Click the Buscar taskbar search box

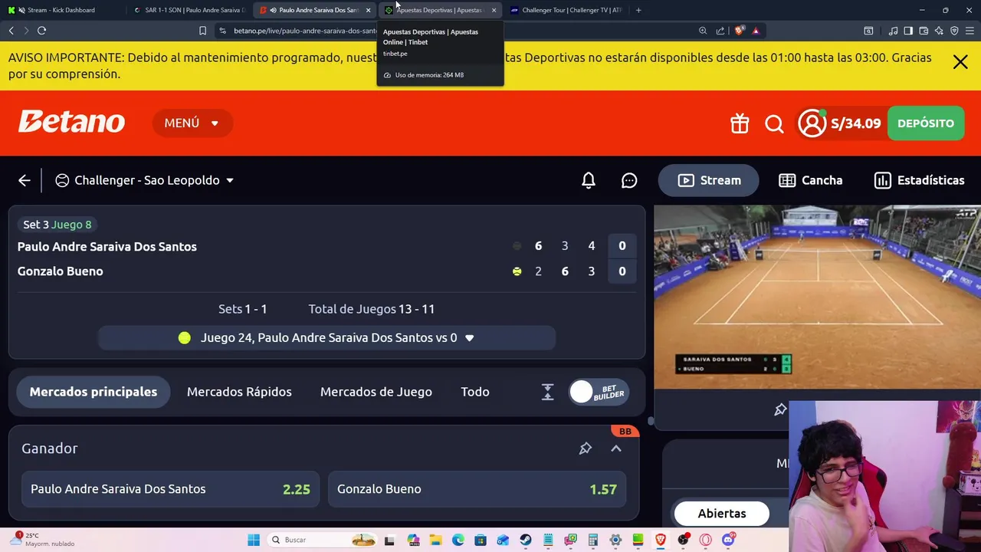322,540
